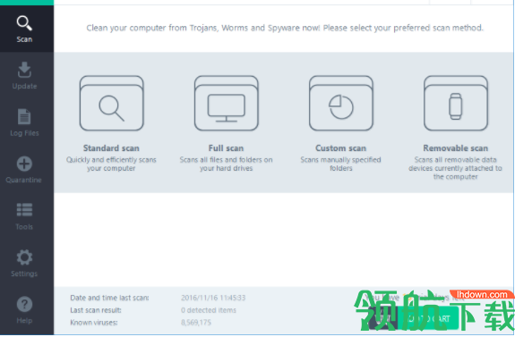Click the Removable scan title

tap(456, 148)
